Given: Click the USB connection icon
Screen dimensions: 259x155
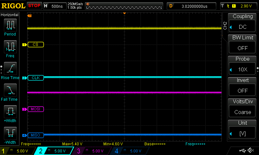Looking at the screenshot, I should [x=242, y=150].
